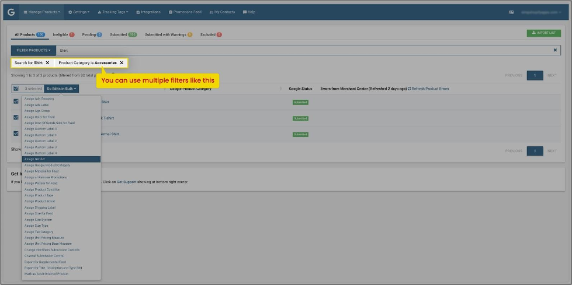Click the Refresh Product Errors icon
Viewport: 572px width, 285px height.
[410, 89]
